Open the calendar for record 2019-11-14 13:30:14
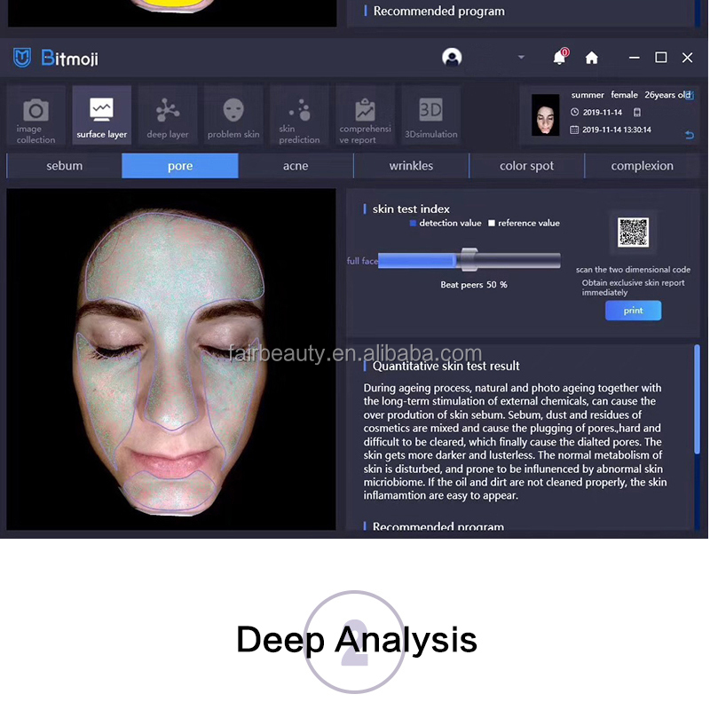The height and width of the screenshot is (710, 710). 575,129
